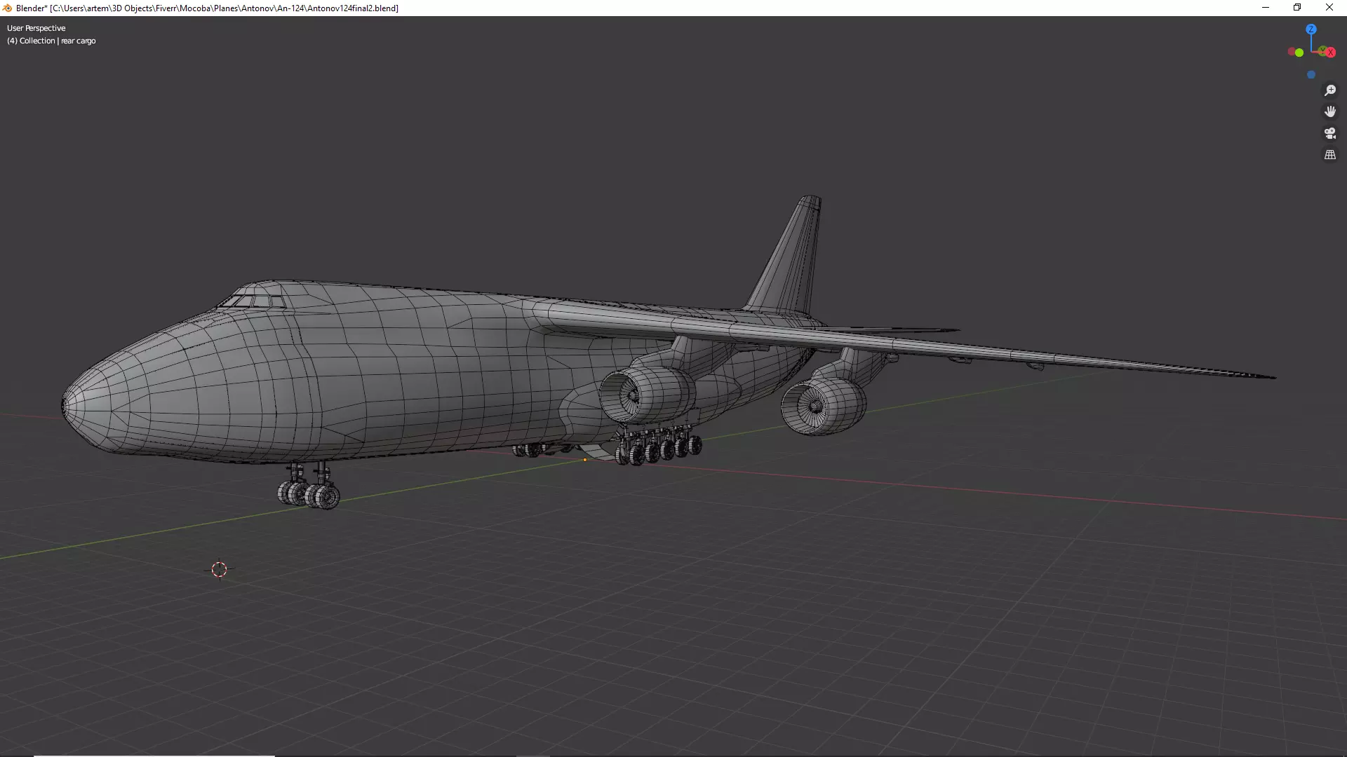Select the nose landing gear wheels

[309, 493]
